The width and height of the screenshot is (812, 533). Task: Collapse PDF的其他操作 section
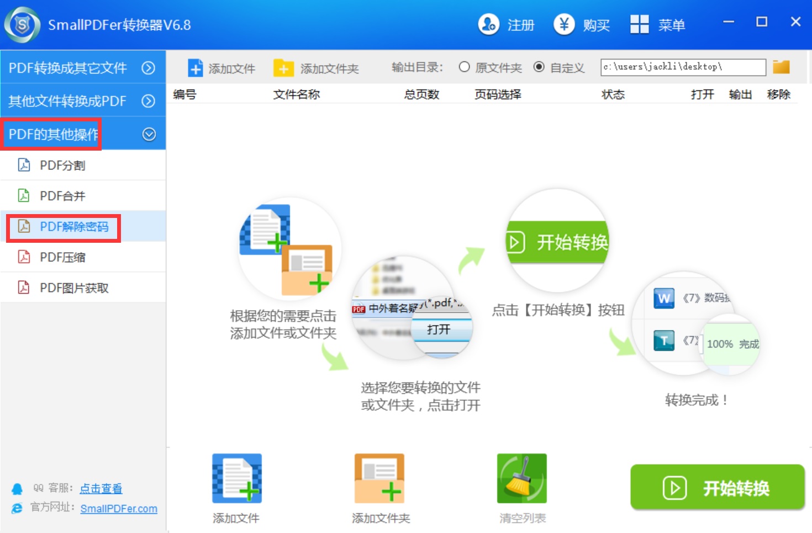tap(83, 134)
